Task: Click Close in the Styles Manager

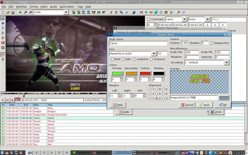Action: [216, 112]
